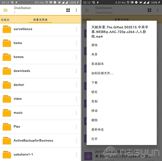Open the usbshare1-1 folder icon

pos(7,155)
